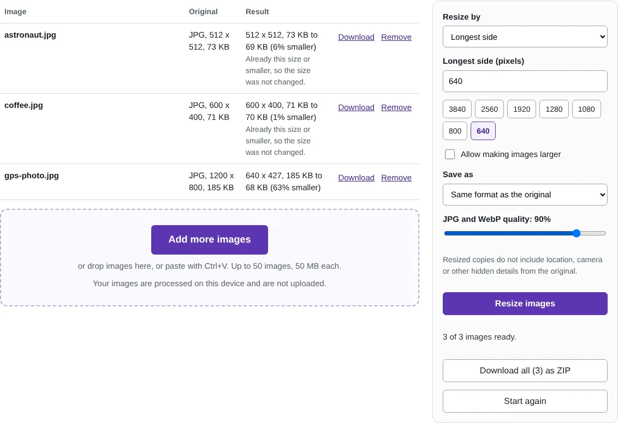Download all 3 images as ZIP
The height and width of the screenshot is (423, 618).
click(x=525, y=371)
